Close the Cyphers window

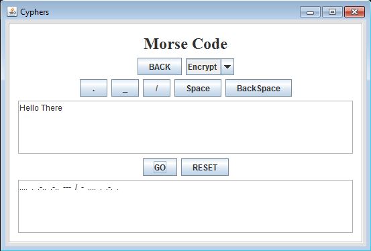(x=354, y=12)
